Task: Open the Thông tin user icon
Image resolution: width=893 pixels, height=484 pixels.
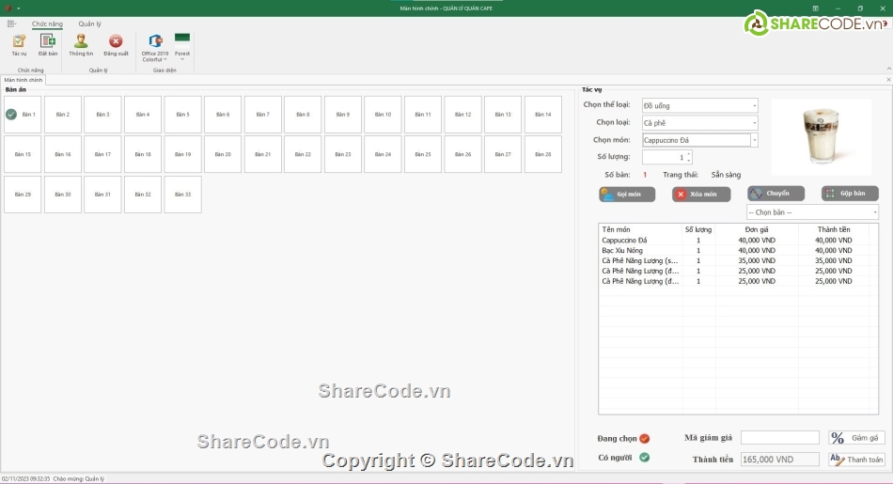Action: tap(81, 43)
